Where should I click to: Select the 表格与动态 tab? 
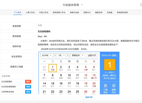coord(74,12)
